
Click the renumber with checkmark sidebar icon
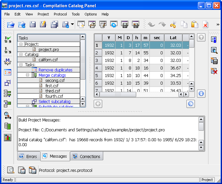[8, 39]
